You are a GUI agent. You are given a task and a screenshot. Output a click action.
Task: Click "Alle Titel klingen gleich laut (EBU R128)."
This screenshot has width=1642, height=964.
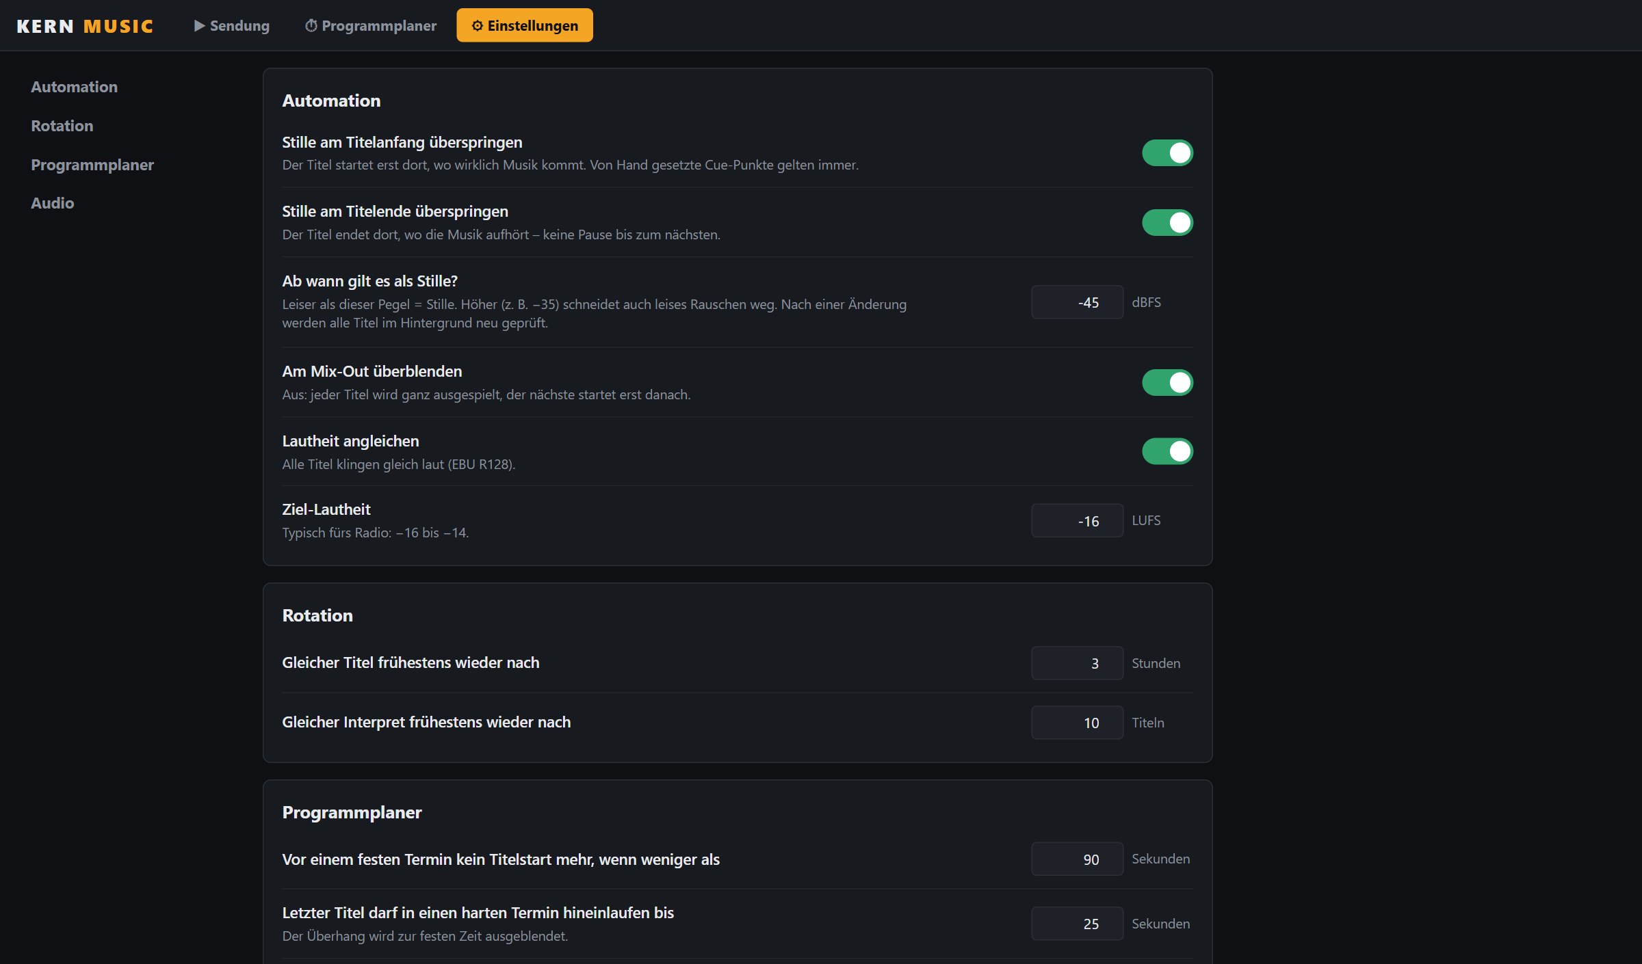[x=399, y=464]
